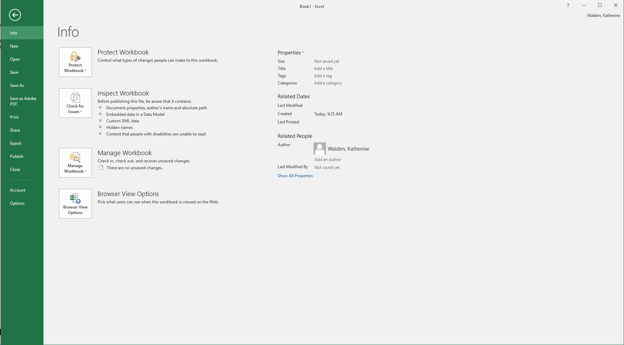Select Save As in the sidebar
The image size is (624, 345).
pos(17,85)
